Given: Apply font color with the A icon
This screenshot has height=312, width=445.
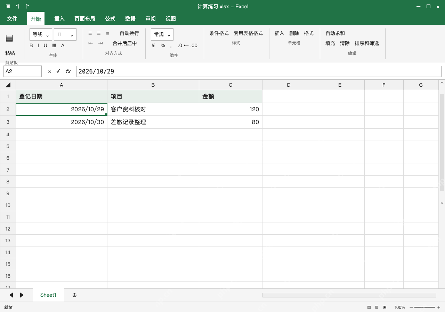Looking at the screenshot, I should [63, 45].
